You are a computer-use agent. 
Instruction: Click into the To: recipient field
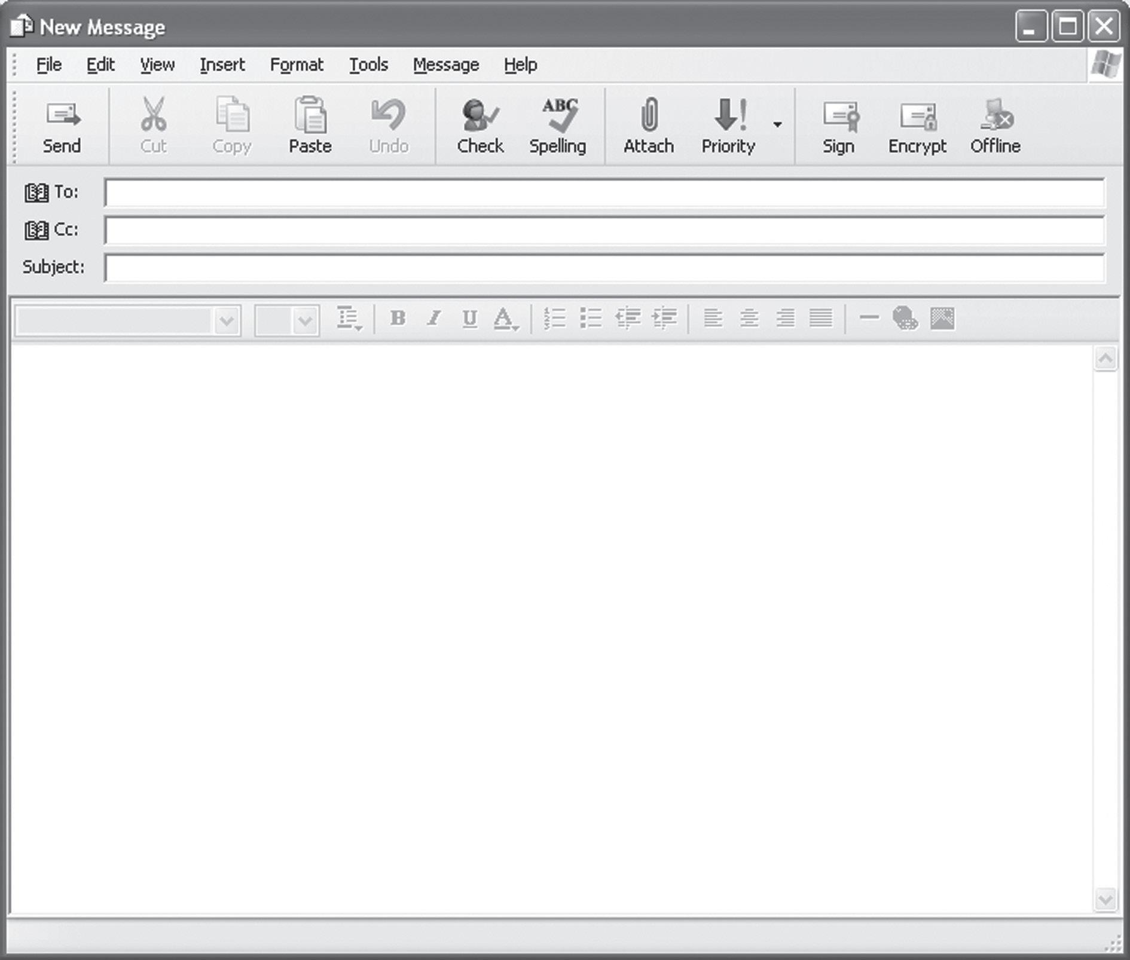coord(604,192)
